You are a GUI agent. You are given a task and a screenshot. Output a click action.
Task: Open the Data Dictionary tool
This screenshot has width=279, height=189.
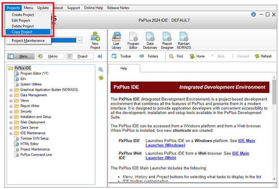click(150, 40)
